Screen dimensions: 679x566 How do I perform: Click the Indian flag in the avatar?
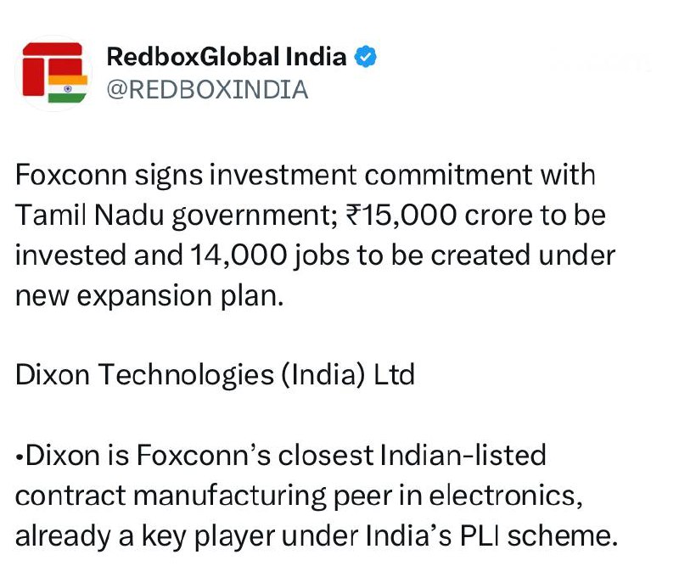click(x=68, y=89)
